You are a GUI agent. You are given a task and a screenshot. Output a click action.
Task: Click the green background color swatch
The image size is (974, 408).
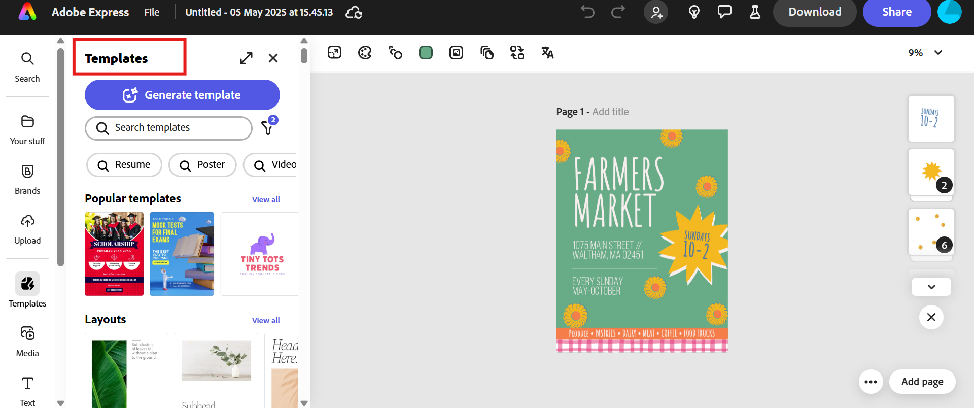426,53
